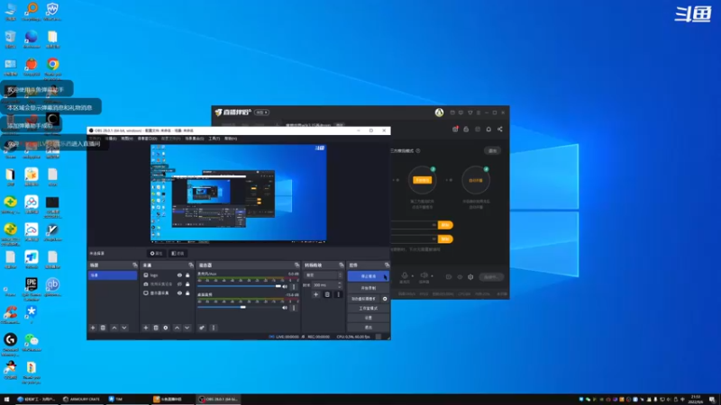721x405 pixels.
Task: Add a new scene transition
Action: point(316,295)
